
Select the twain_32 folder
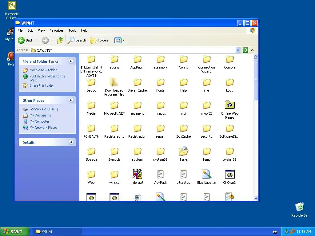(229, 154)
